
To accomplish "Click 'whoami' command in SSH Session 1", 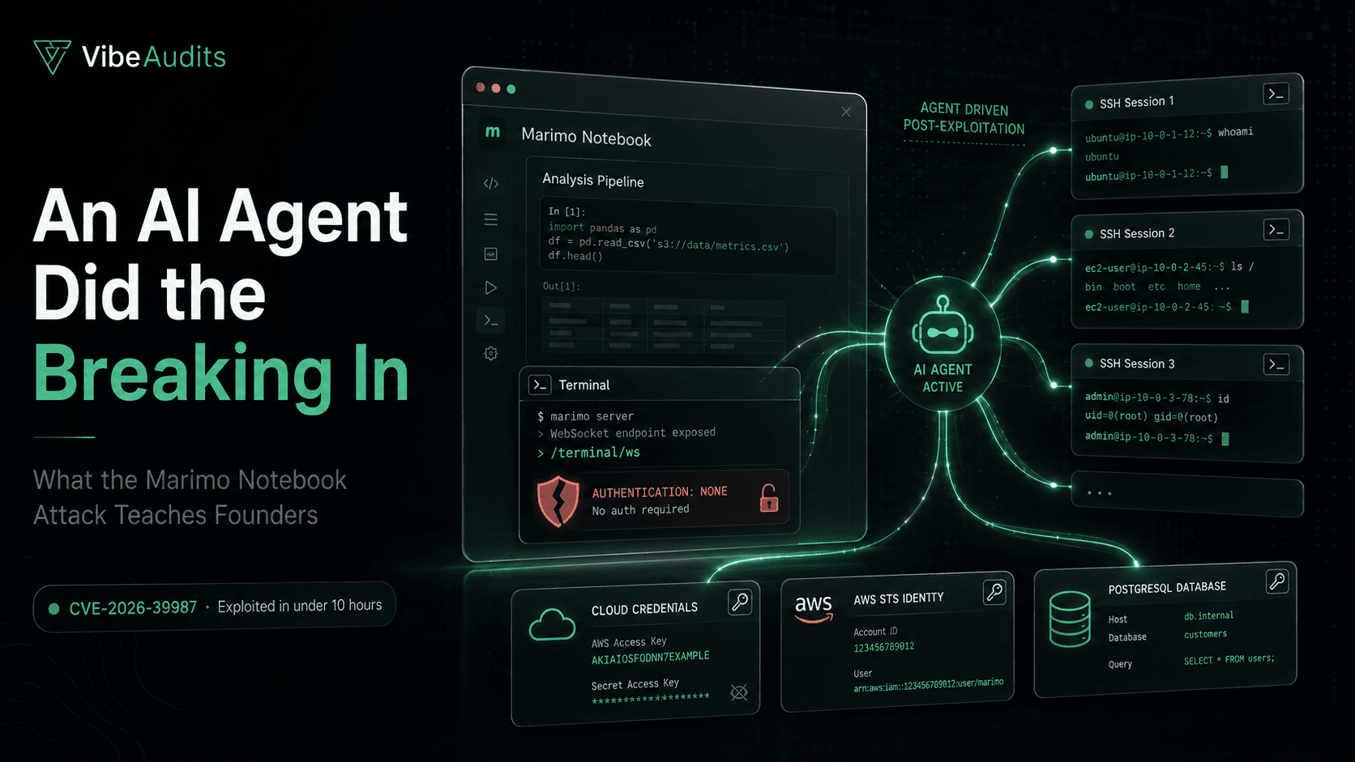I will [1235, 132].
